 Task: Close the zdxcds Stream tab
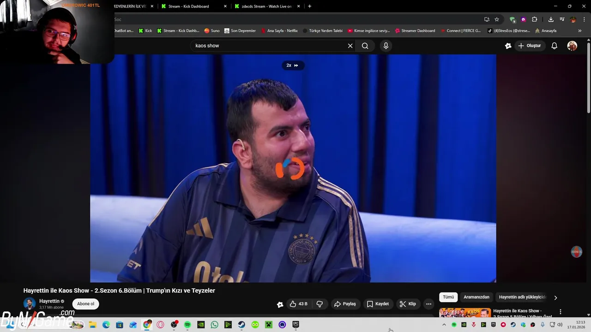click(298, 6)
